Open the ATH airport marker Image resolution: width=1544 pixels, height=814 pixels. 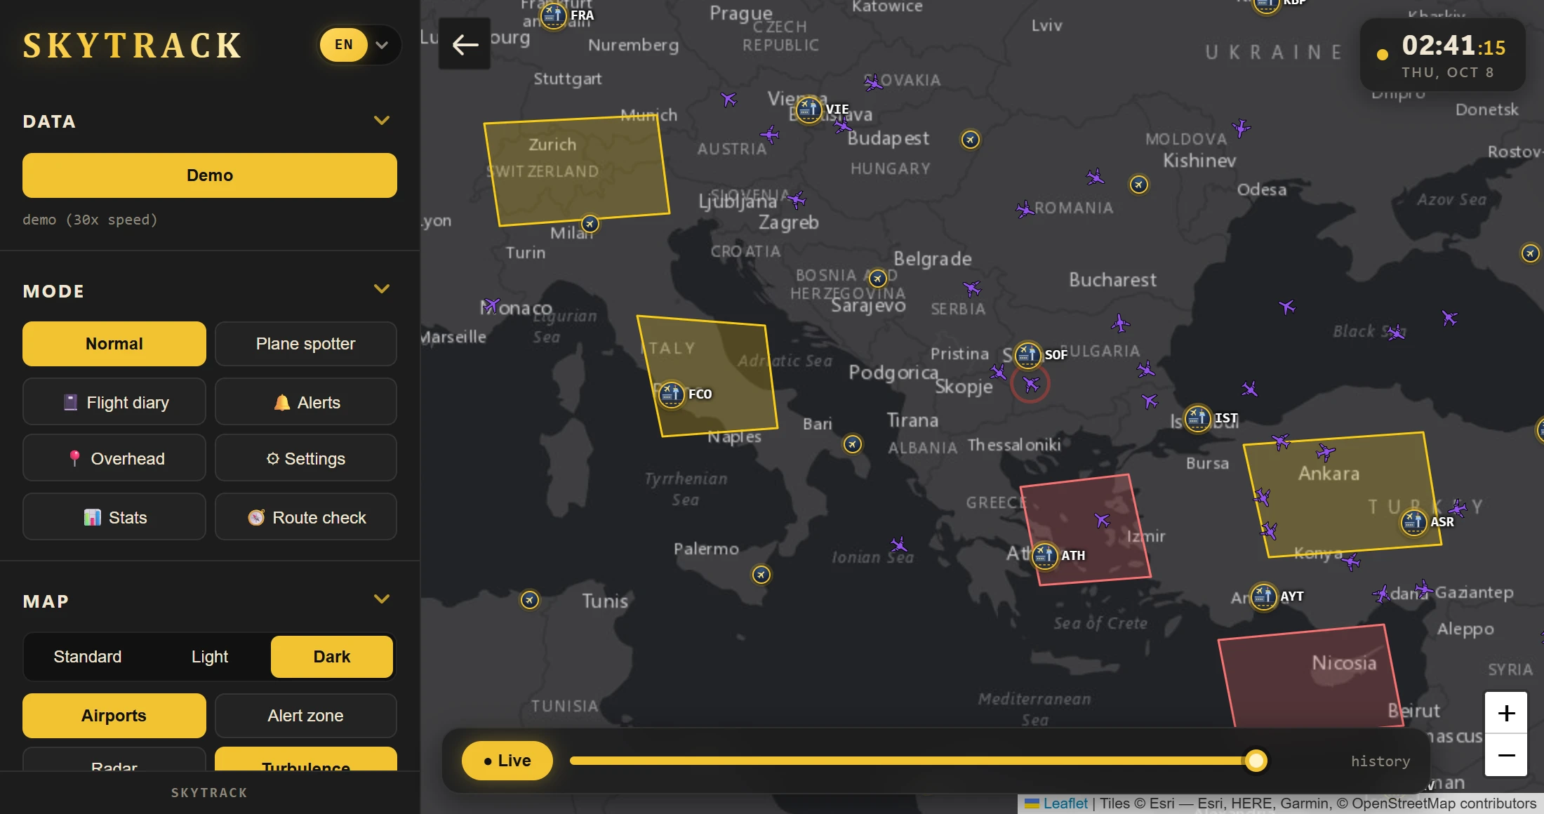click(1044, 555)
